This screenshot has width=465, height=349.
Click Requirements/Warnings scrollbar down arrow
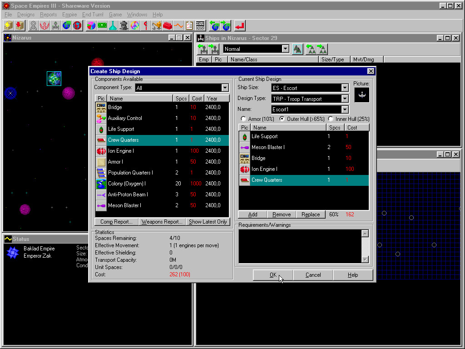[365, 259]
